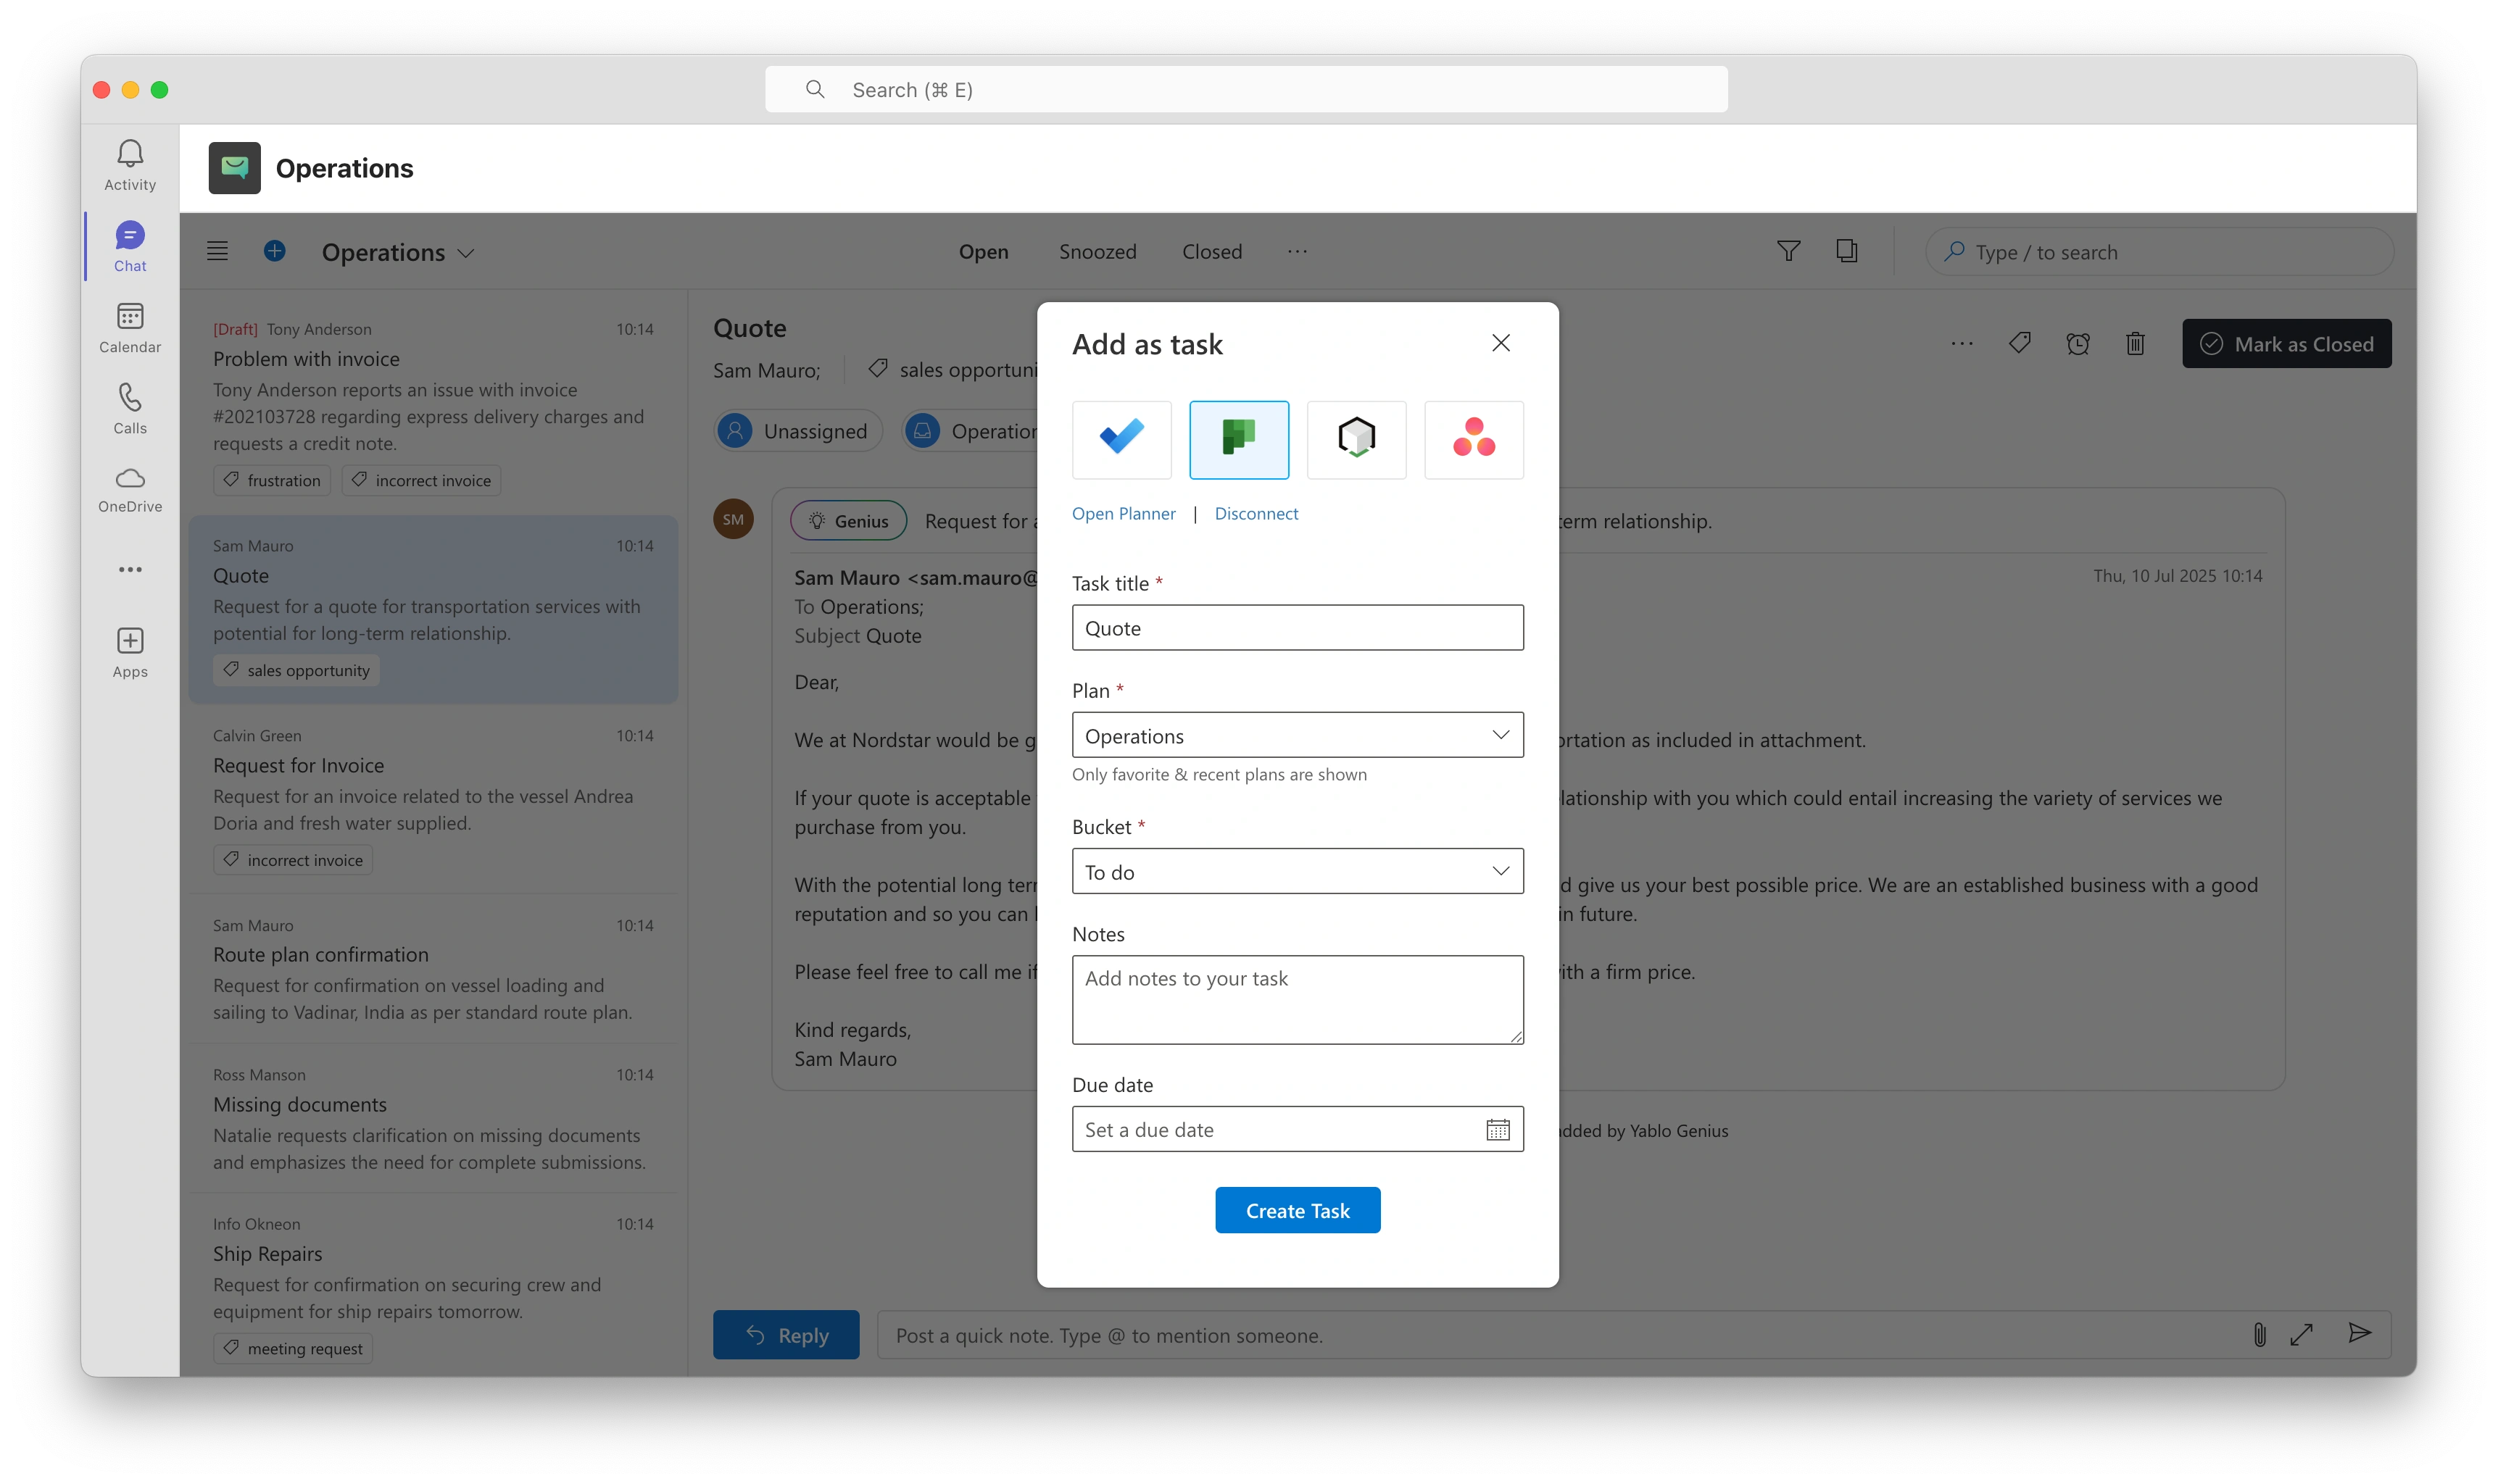Expand the Plan dropdown showing Operations
This screenshot has height=1484, width=2498.
[1297, 735]
